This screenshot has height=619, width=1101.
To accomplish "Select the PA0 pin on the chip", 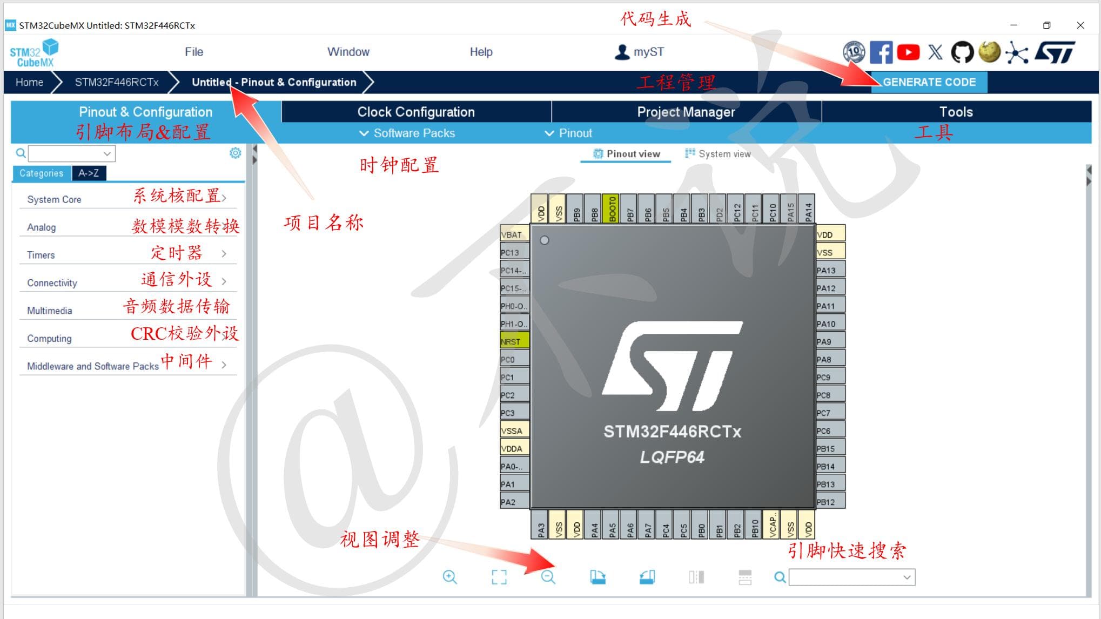I will coord(514,466).
